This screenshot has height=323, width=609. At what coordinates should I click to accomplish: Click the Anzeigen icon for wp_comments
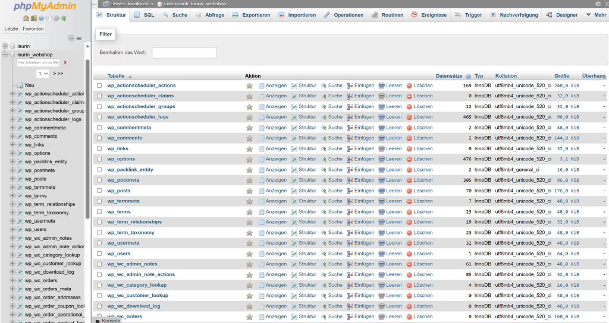262,138
